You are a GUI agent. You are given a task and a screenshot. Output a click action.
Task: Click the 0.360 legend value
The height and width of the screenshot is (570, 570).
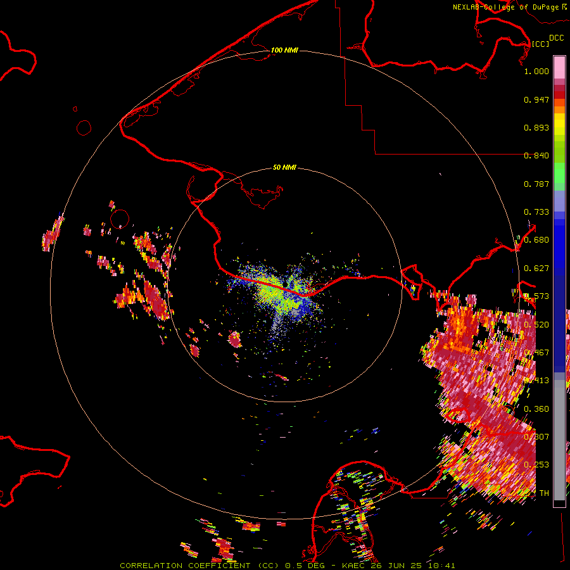(x=536, y=409)
